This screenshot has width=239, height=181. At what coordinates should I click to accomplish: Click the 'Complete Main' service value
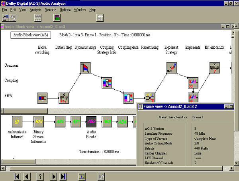205,139
